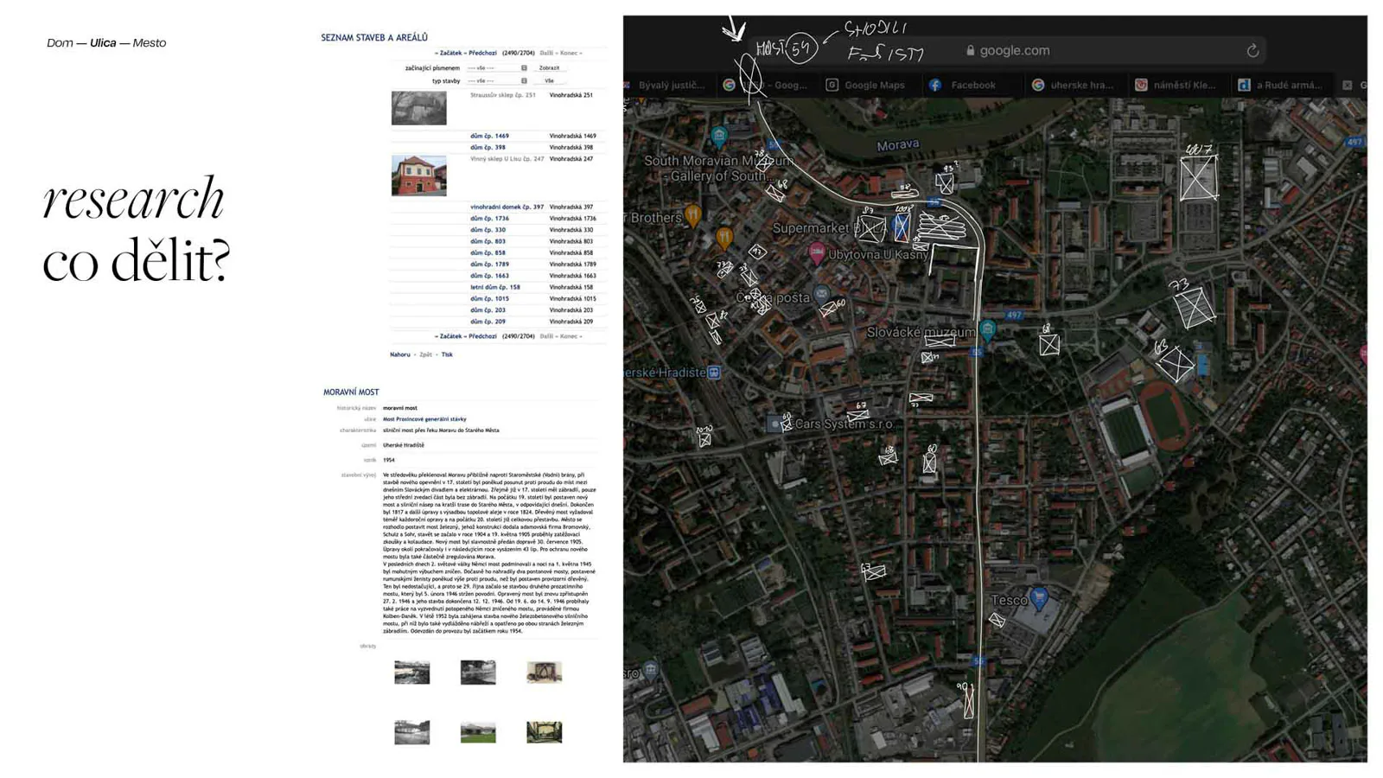Image resolution: width=1383 pixels, height=778 pixels.
Task: Reload the google.com page with refresh icon
Action: tap(1252, 51)
